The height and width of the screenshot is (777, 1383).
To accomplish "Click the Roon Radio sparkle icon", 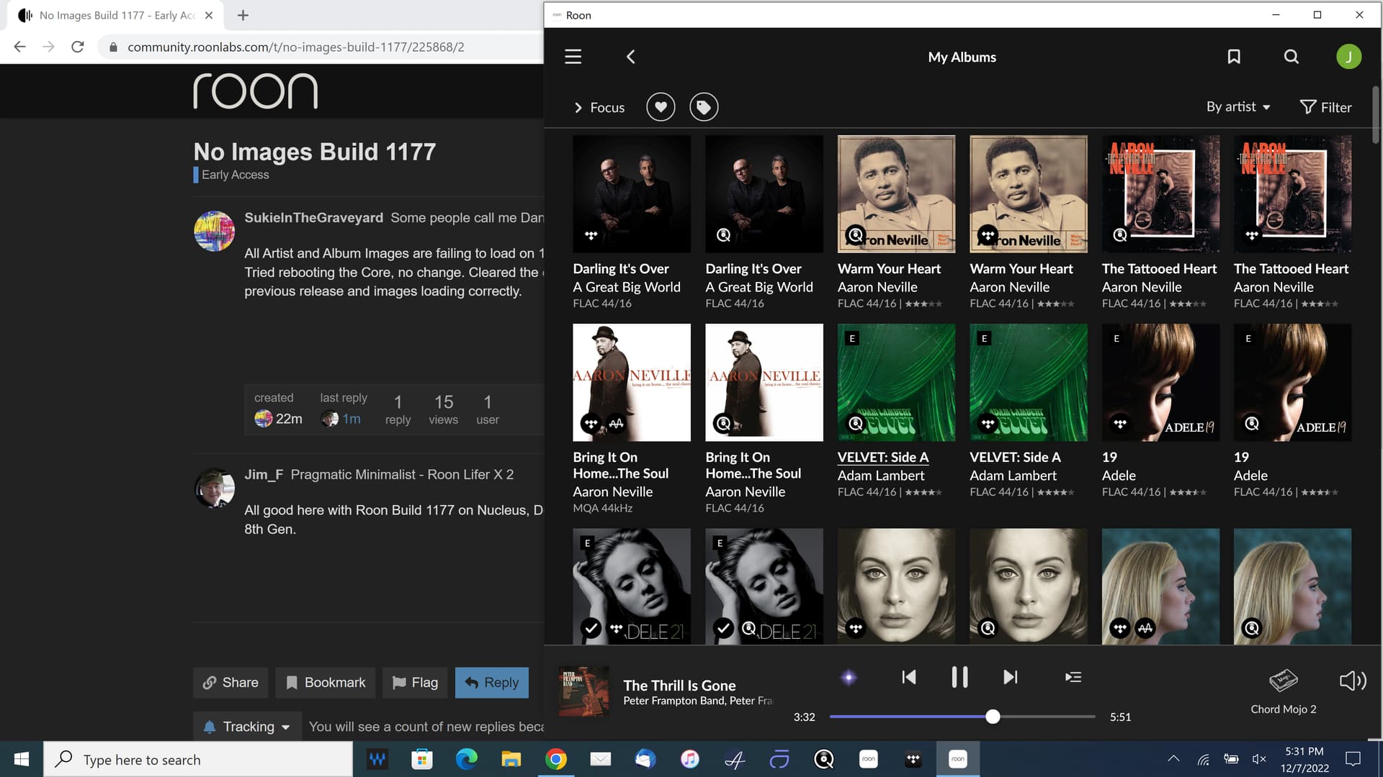I will tap(849, 677).
